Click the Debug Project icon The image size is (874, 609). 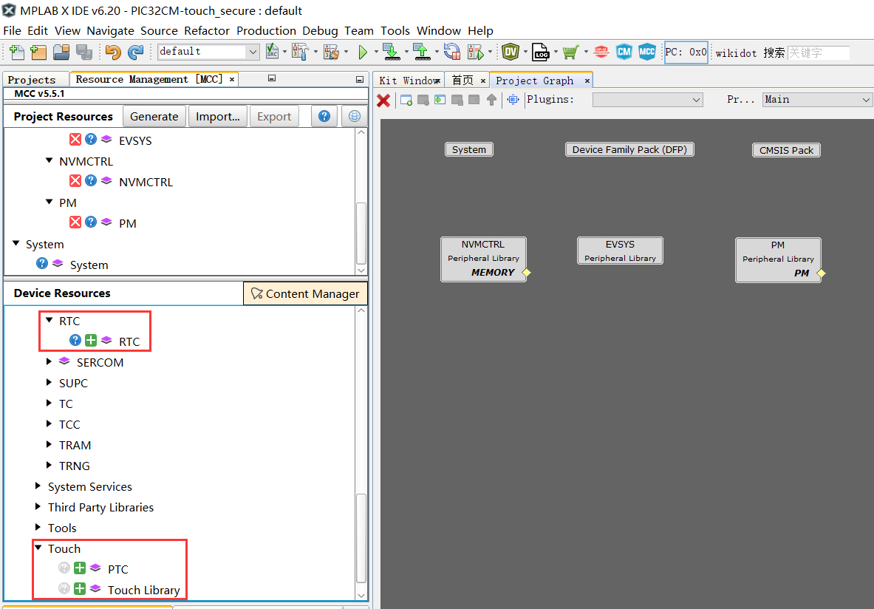point(476,52)
